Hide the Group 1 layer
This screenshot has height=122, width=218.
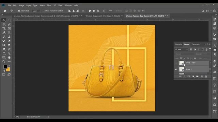point(176,69)
